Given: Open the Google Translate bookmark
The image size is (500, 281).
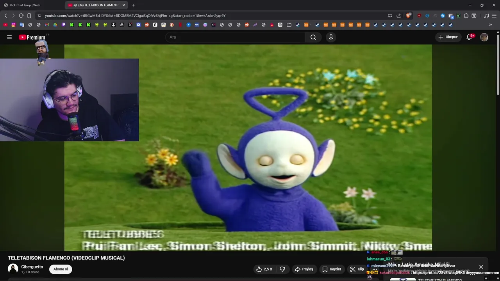Looking at the screenshot, I should coord(22,25).
